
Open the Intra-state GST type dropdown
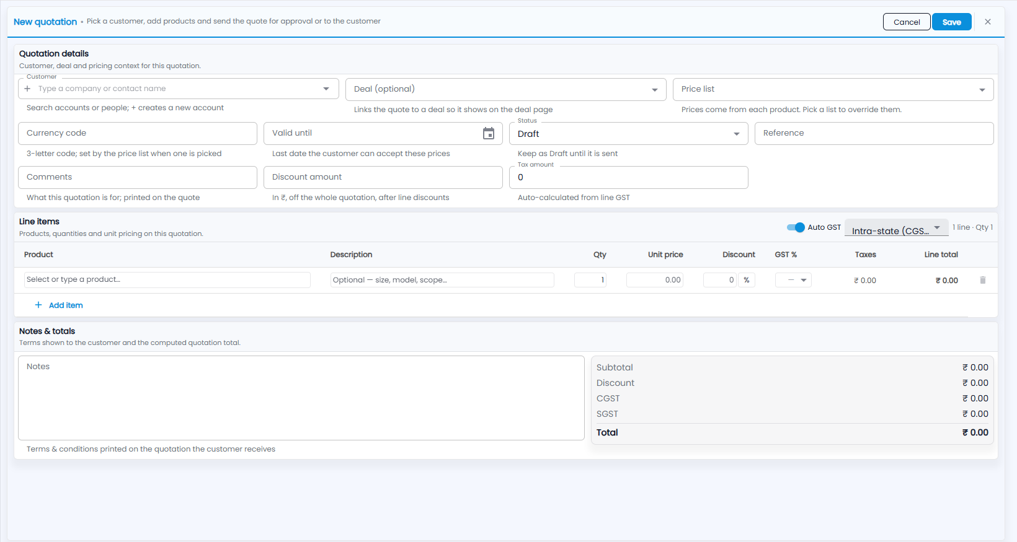897,227
